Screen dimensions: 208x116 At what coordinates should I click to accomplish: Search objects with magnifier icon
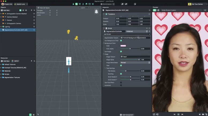coord(34,10)
